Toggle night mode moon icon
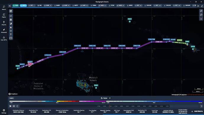 pos(11,24)
